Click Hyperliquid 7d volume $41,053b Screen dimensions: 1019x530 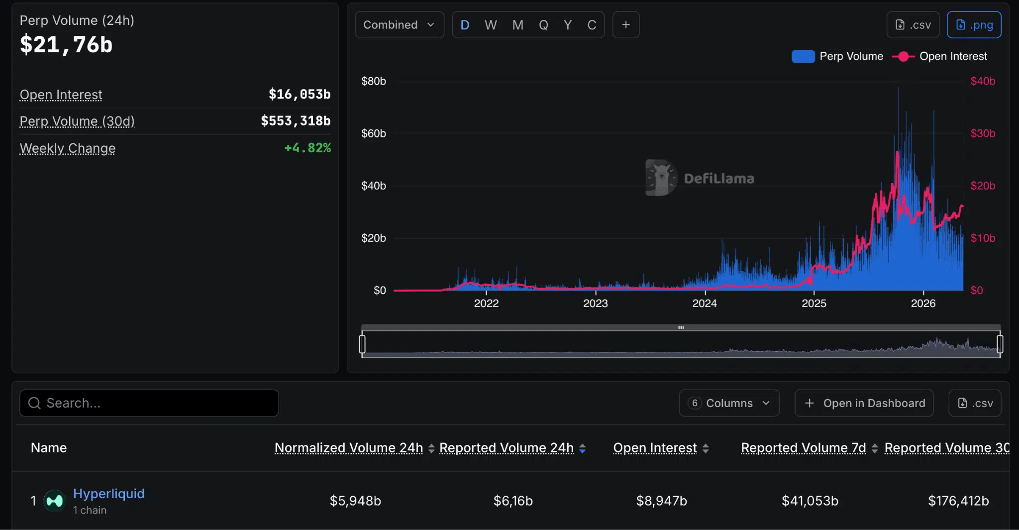(x=810, y=501)
